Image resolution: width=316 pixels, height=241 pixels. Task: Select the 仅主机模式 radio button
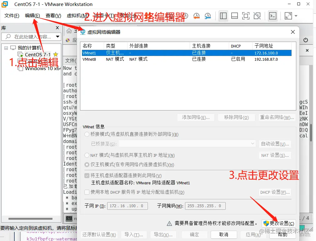[x=87, y=165]
